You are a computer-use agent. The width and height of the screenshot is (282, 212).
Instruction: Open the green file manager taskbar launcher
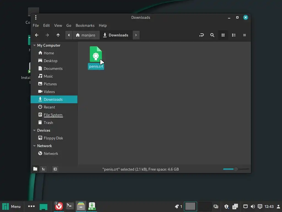[44, 206]
